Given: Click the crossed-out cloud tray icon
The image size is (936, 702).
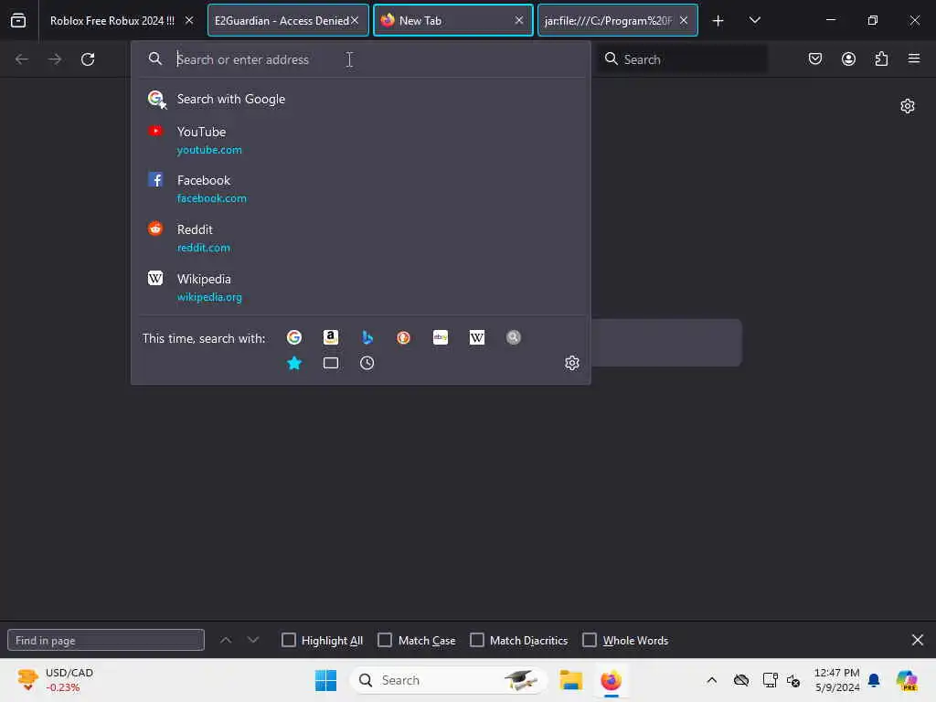Looking at the screenshot, I should [741, 680].
